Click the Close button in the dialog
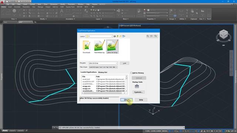This screenshot has height=133, width=237. (127, 100)
